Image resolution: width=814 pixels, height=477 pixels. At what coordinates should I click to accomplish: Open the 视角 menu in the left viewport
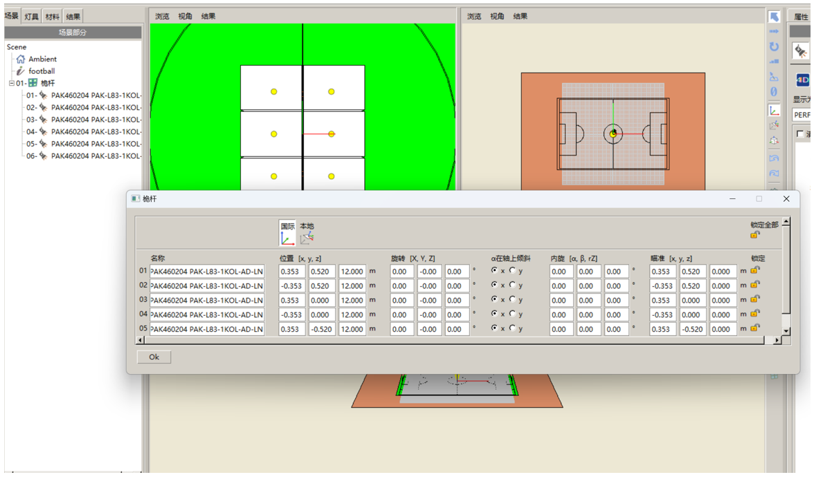pyautogui.click(x=186, y=17)
